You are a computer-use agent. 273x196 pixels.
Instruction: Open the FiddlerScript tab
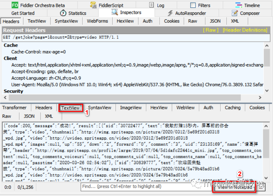point(106,5)
